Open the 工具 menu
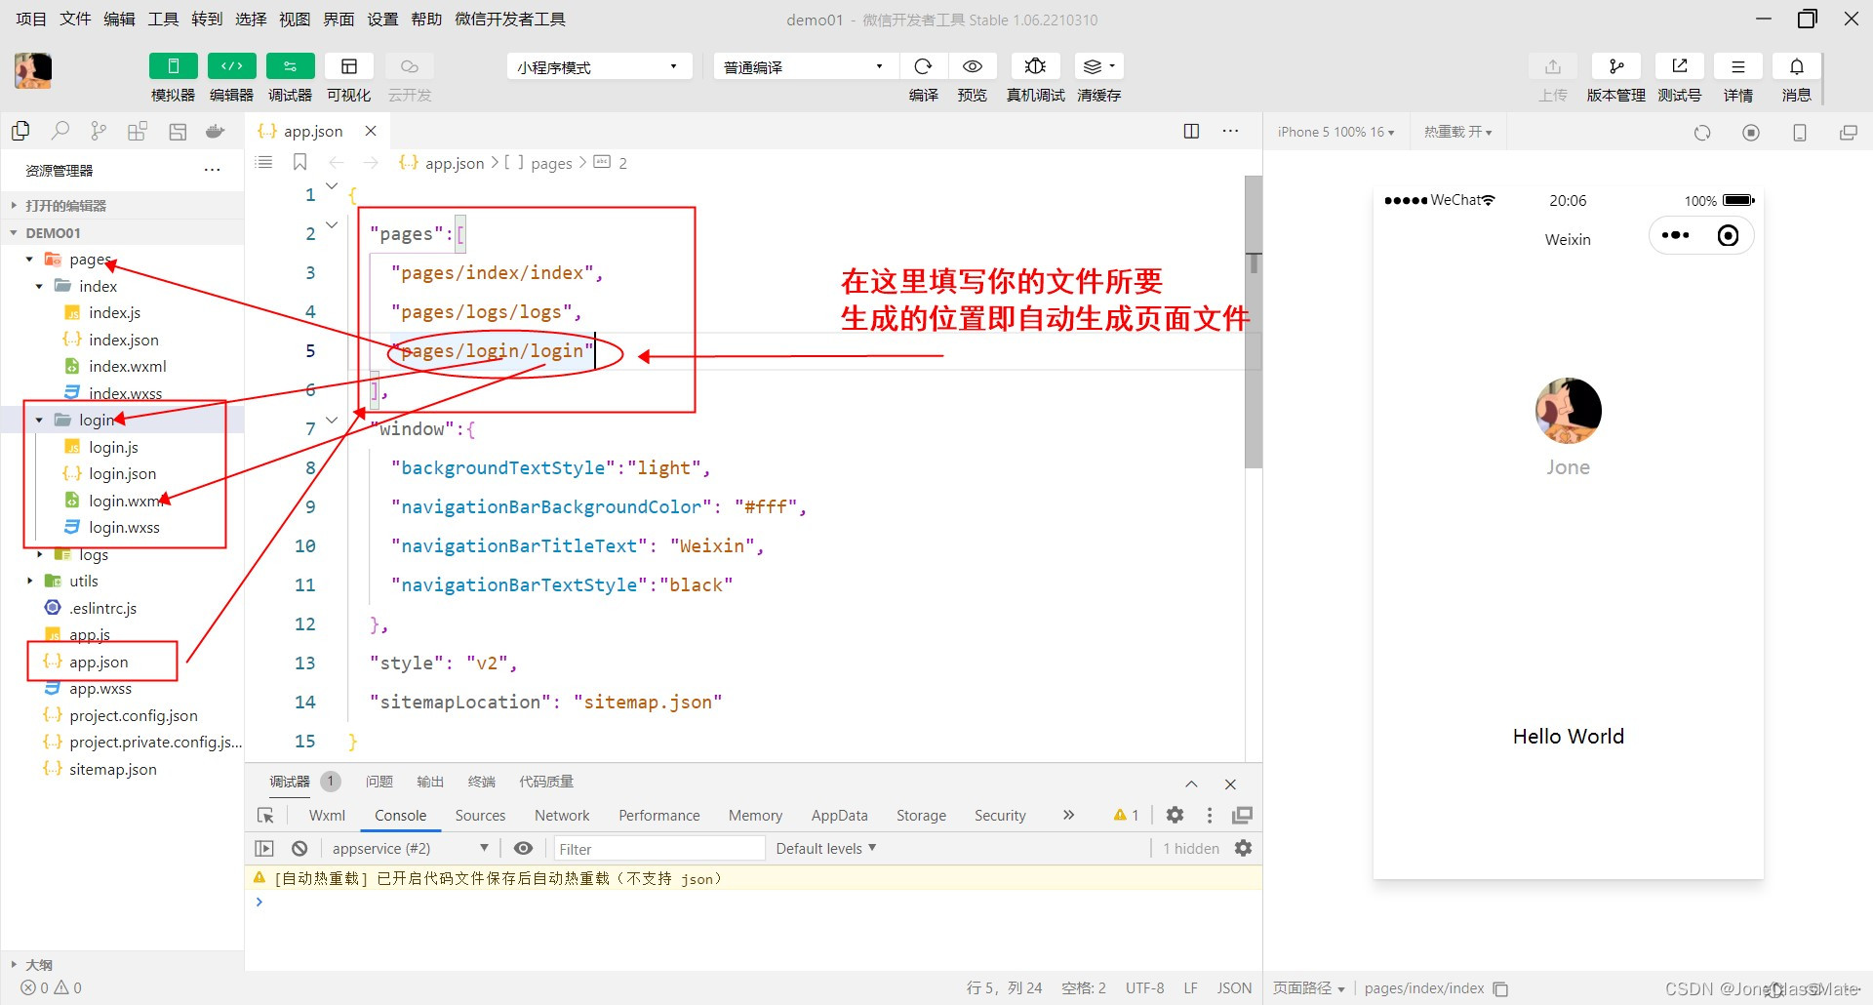The width and height of the screenshot is (1873, 1005). click(163, 19)
